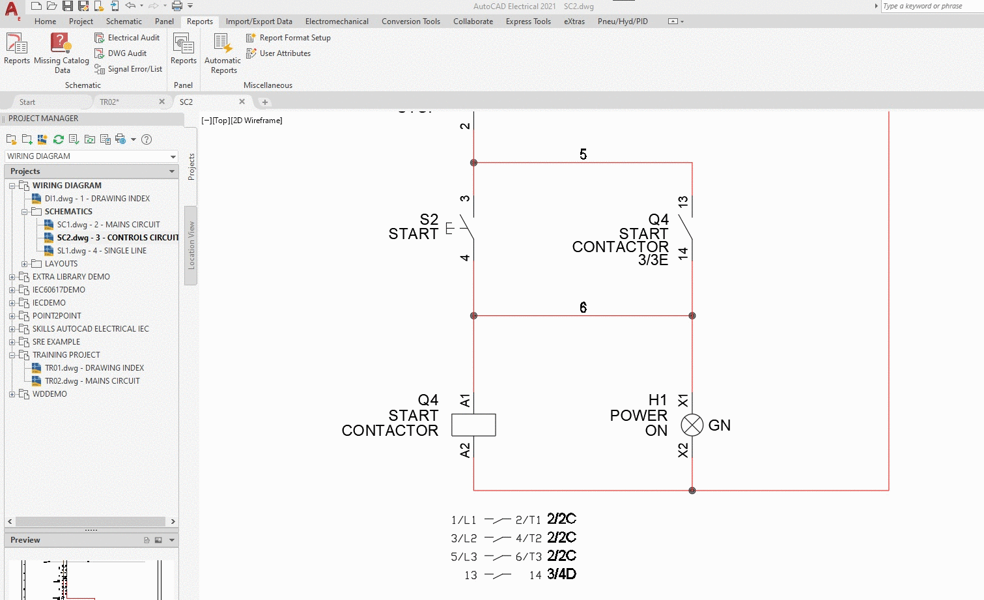Screen dimensions: 984x600
Task: Switch to the Start document tab
Action: (x=27, y=102)
